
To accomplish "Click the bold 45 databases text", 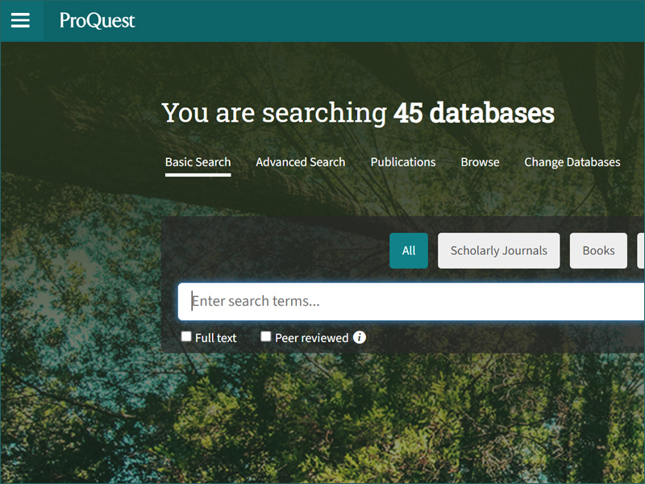I will (473, 113).
